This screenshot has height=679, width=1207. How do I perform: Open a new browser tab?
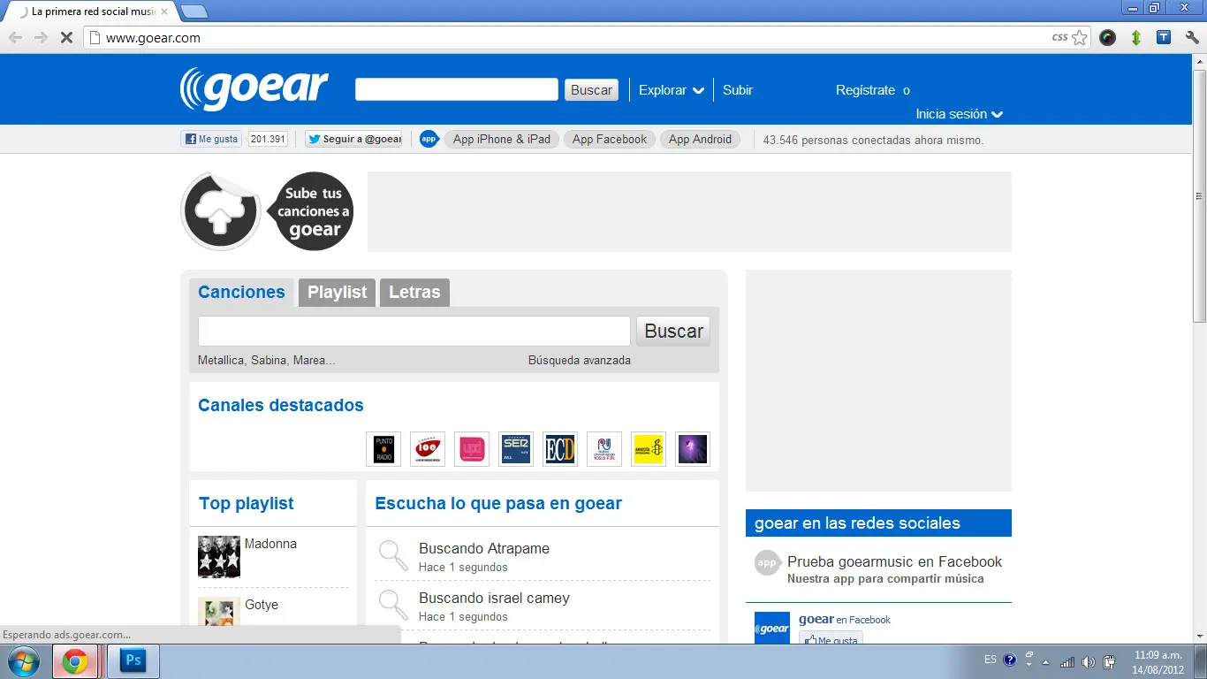point(194,12)
